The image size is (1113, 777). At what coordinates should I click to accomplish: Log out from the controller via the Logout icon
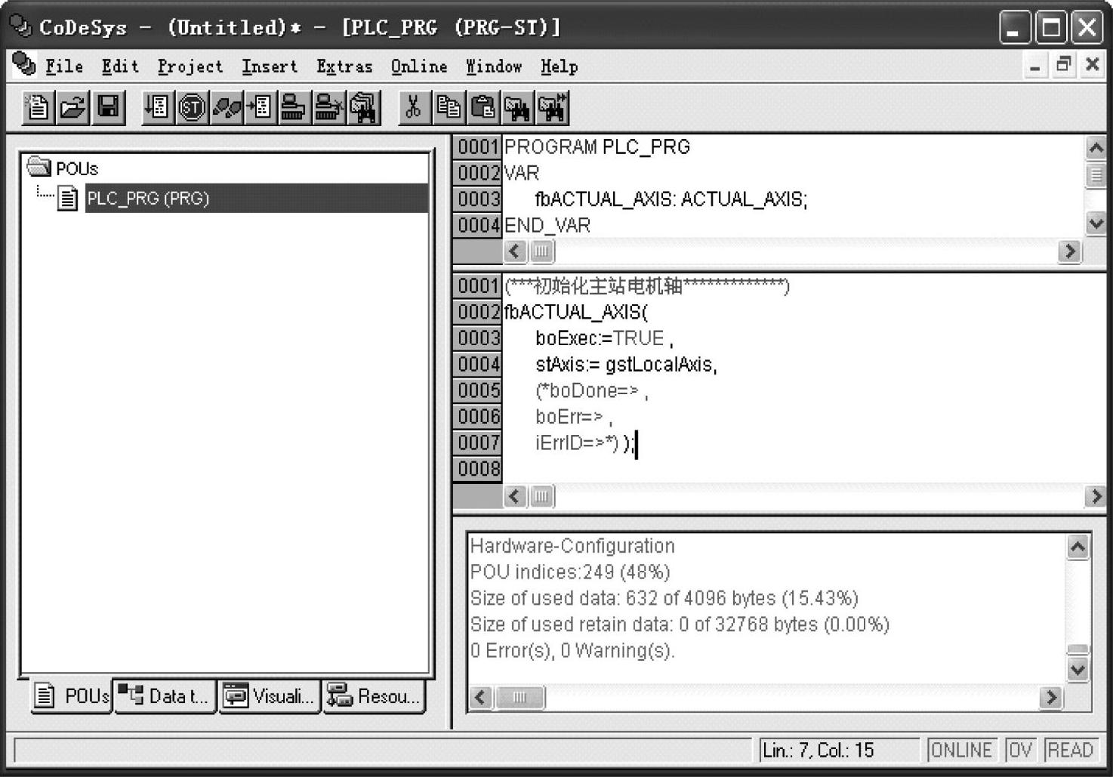pos(328,107)
